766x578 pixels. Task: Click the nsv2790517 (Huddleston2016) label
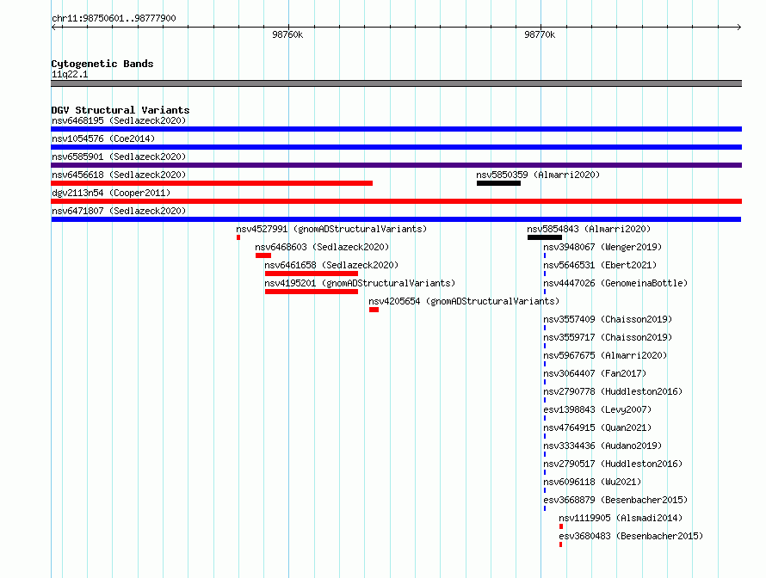click(613, 464)
